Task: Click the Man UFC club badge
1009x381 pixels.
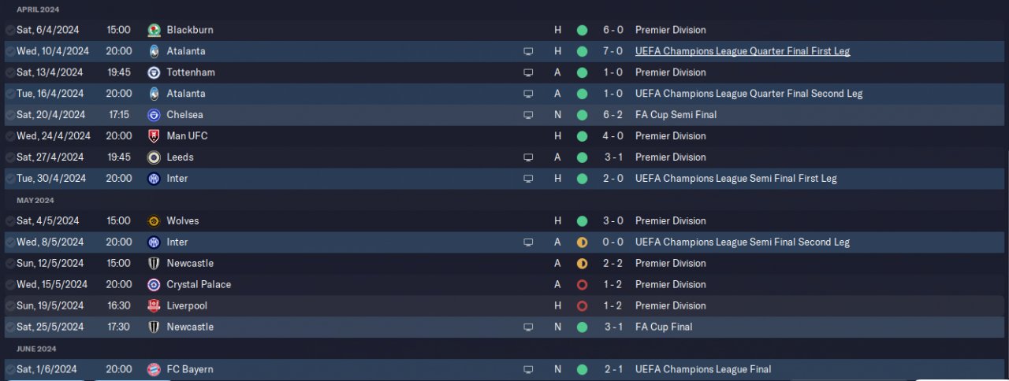Action: pyautogui.click(x=154, y=136)
